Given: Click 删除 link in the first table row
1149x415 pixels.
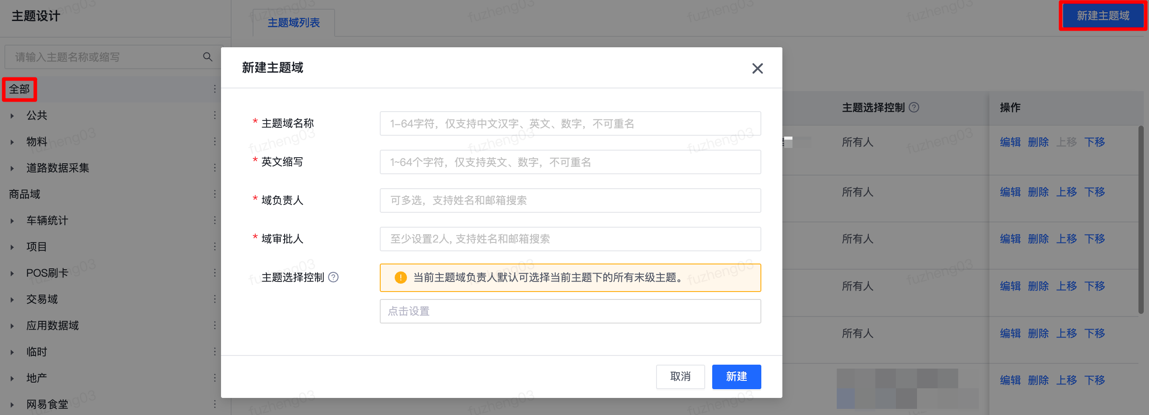Looking at the screenshot, I should [x=1038, y=142].
